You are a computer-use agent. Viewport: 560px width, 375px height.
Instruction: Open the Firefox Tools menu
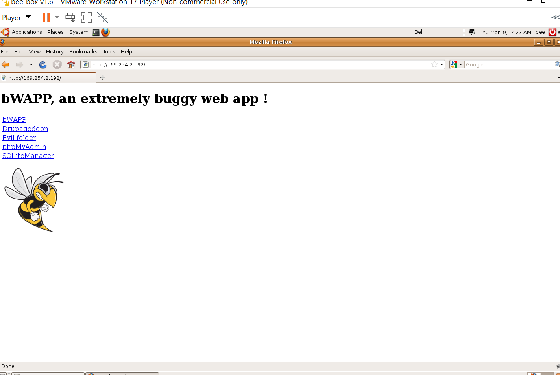pos(109,51)
